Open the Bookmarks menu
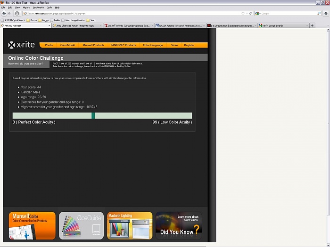 [x=39, y=8]
